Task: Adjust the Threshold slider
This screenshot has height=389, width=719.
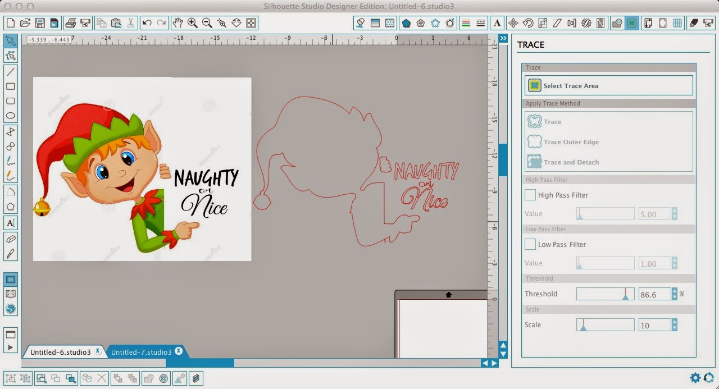Action: pyautogui.click(x=606, y=294)
